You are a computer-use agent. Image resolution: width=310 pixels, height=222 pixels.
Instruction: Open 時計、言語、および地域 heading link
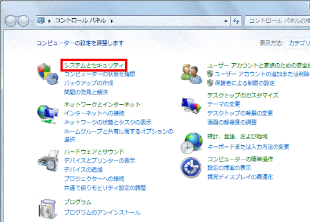pos(237,136)
